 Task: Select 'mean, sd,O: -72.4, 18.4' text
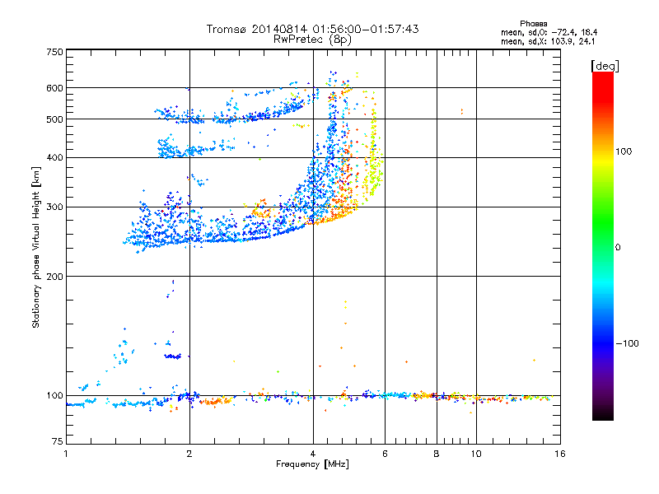tap(549, 32)
